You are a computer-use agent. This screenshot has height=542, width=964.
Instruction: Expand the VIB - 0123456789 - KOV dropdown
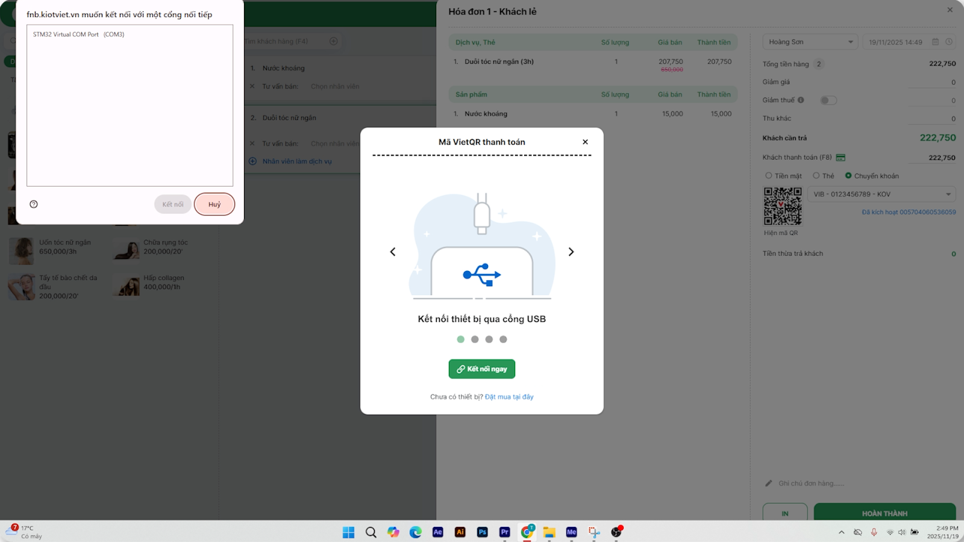[881, 195]
